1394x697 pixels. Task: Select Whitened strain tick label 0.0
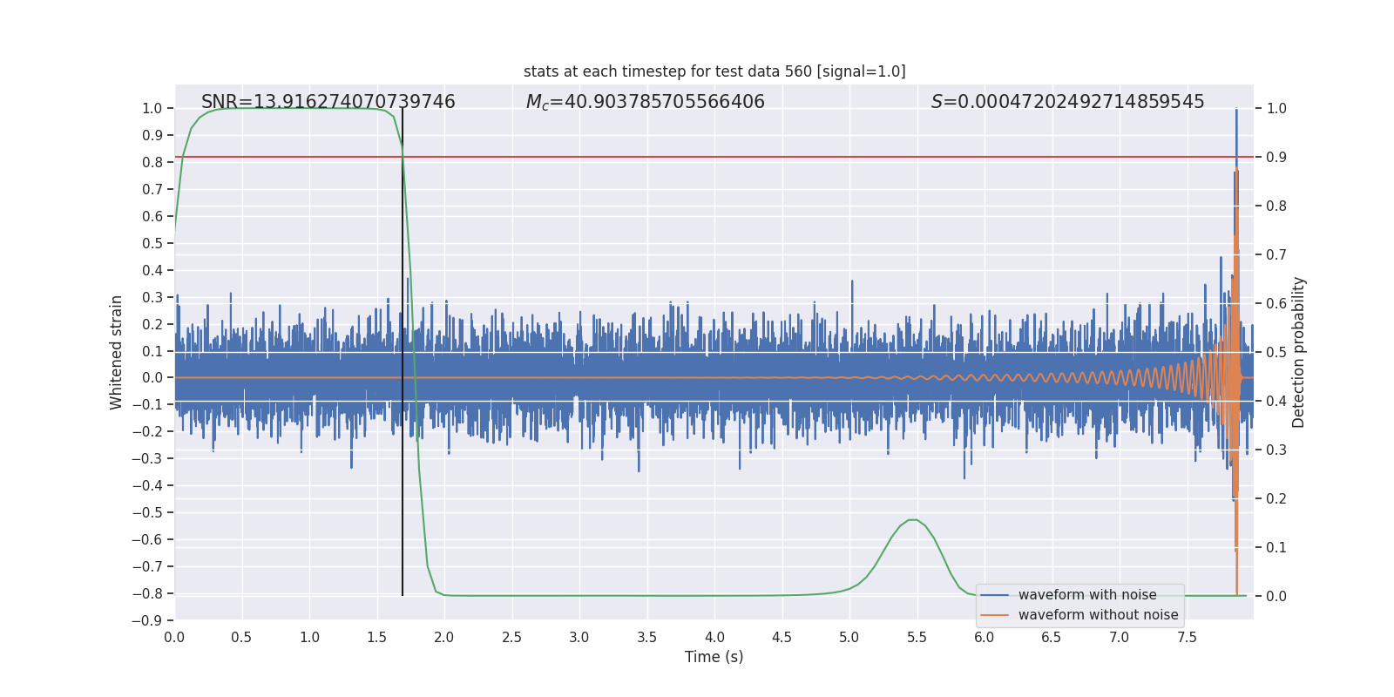[152, 377]
